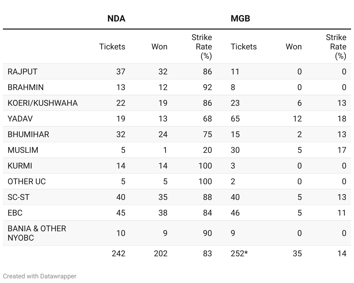
Task: Click the MUSLIM row label
Action: click(x=23, y=150)
